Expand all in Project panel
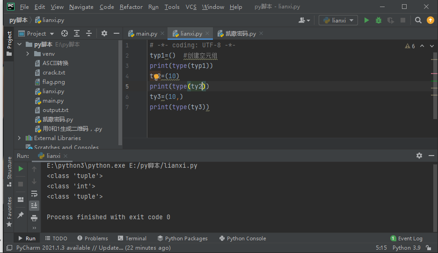The width and height of the screenshot is (438, 253). point(77,34)
